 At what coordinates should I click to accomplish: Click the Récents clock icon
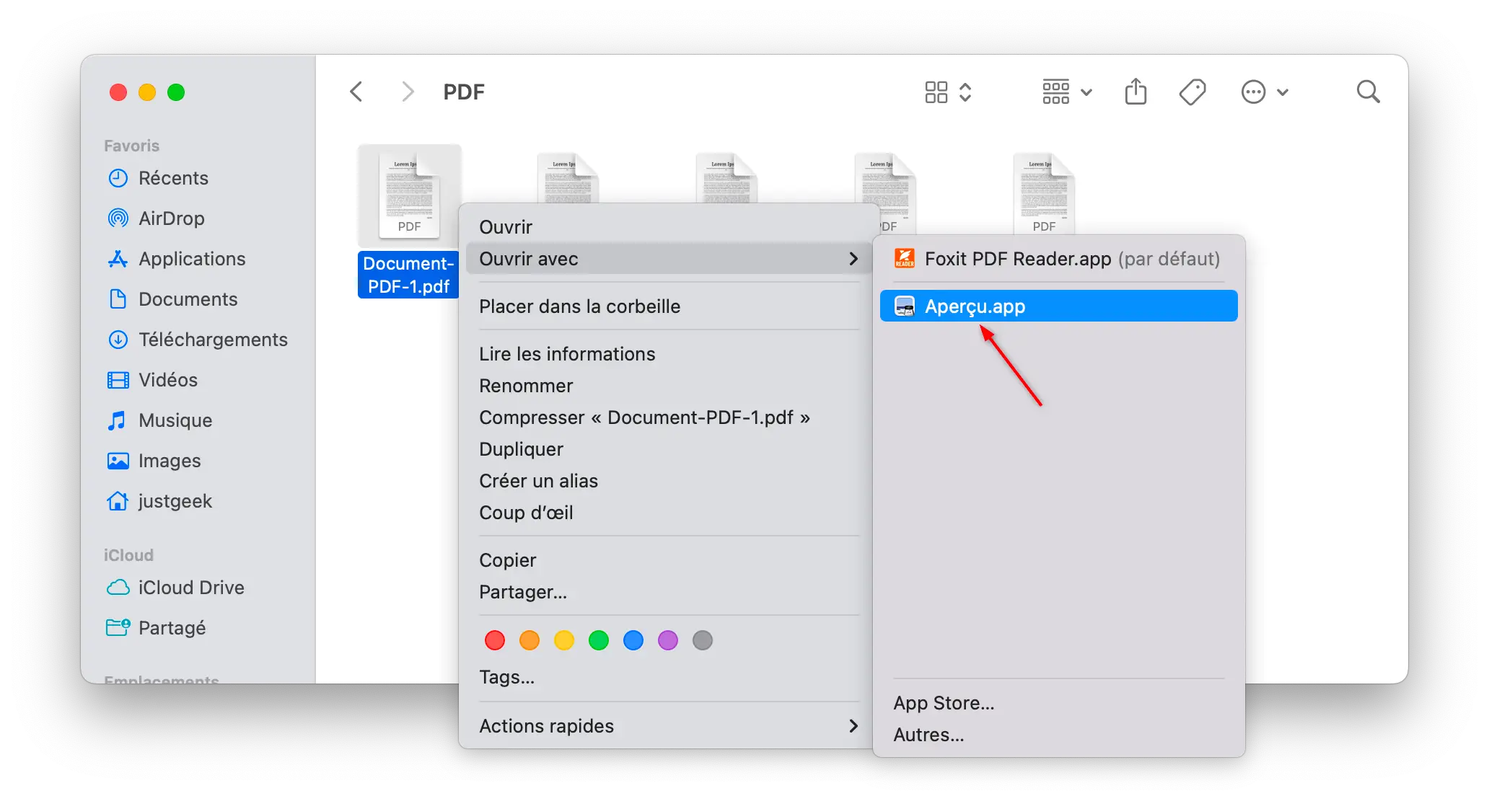[x=118, y=178]
